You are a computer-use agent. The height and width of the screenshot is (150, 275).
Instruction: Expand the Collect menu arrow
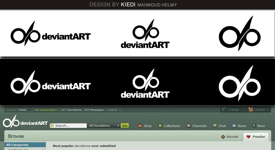(267, 110)
